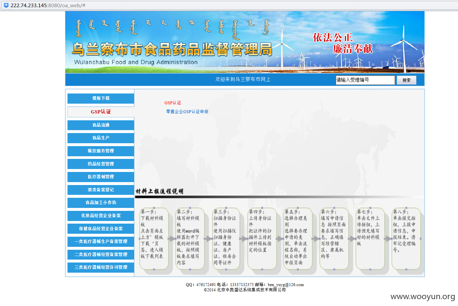Image resolution: width=458 pixels, height=306 pixels.
Task: Click the QQ: 476172491 contact text
Action: tap(201, 285)
